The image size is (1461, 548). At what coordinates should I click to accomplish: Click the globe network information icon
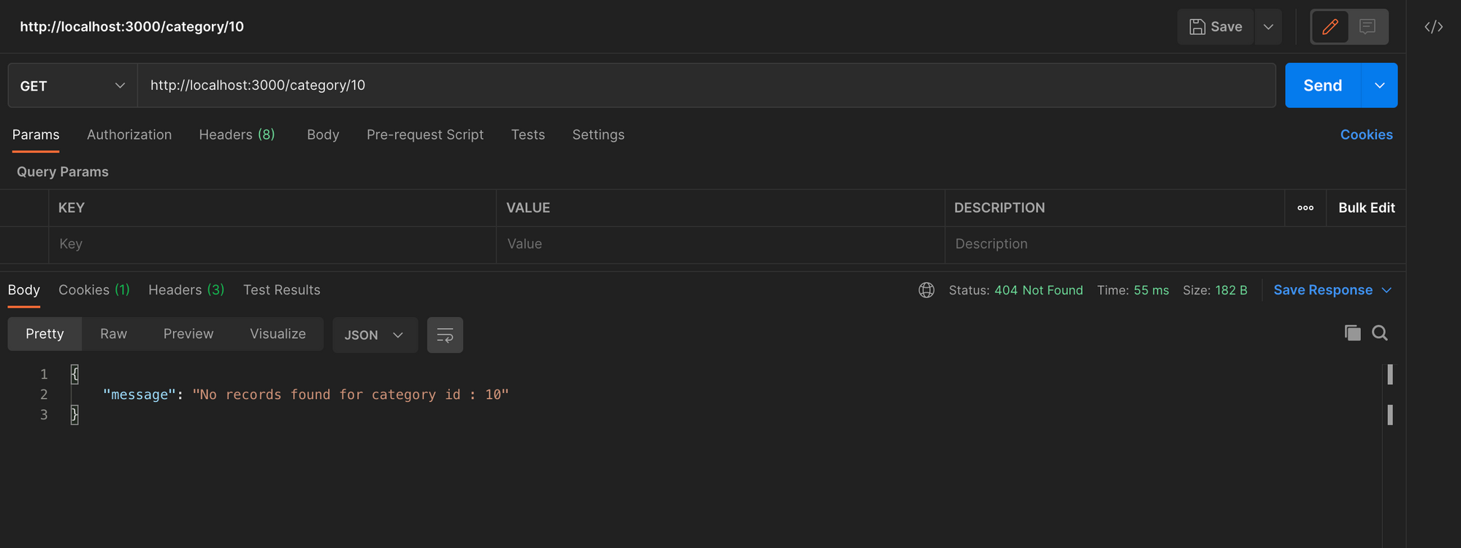click(x=926, y=290)
